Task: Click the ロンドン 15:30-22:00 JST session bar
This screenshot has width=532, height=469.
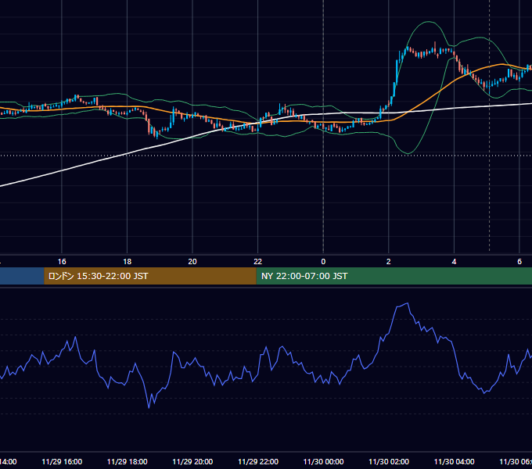Action: click(x=150, y=276)
